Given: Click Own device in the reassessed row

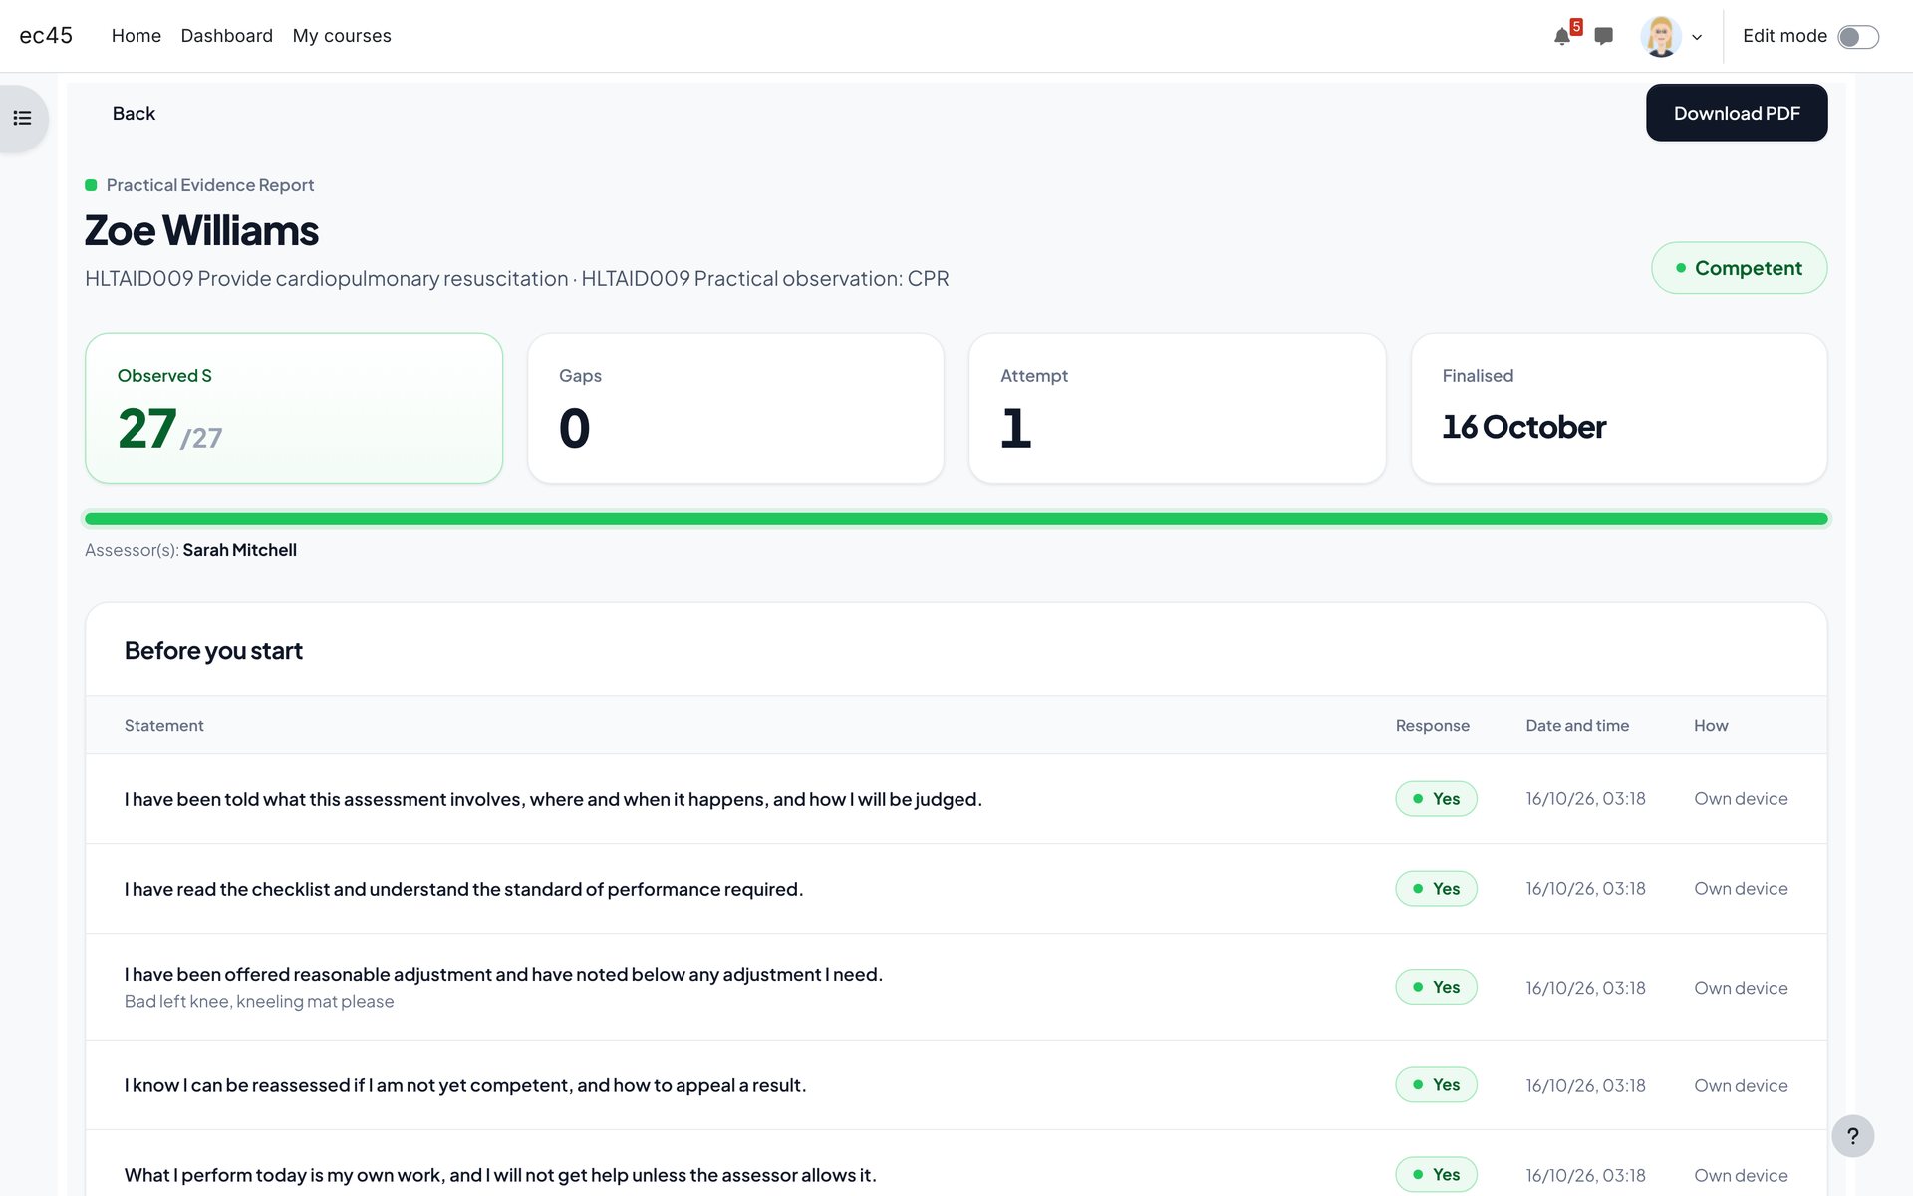Looking at the screenshot, I should pos(1741,1085).
